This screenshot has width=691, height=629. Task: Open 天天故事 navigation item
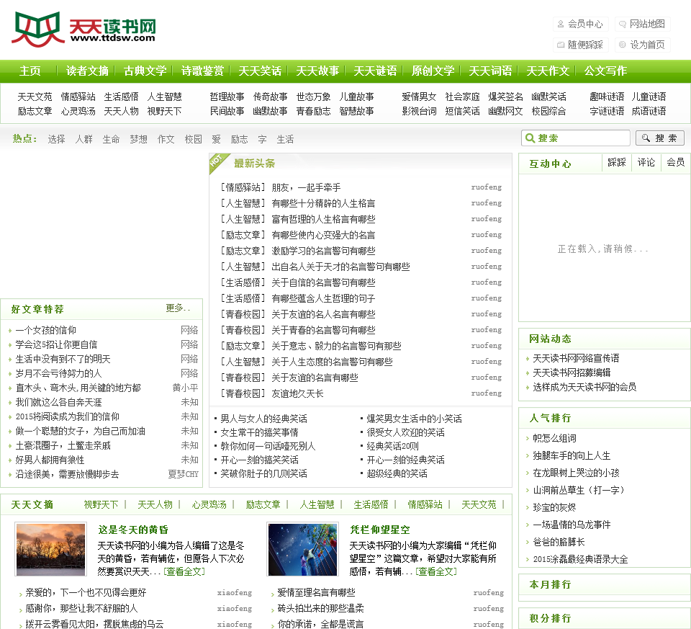(x=317, y=71)
